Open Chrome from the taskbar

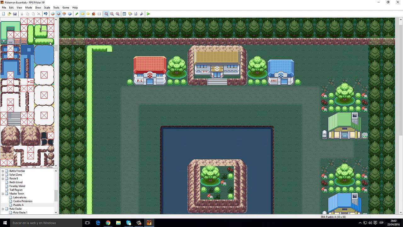pos(108,223)
